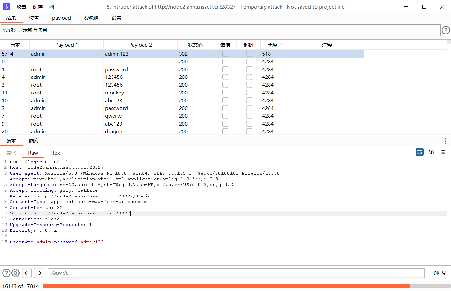Click the search help question icon

point(6,273)
